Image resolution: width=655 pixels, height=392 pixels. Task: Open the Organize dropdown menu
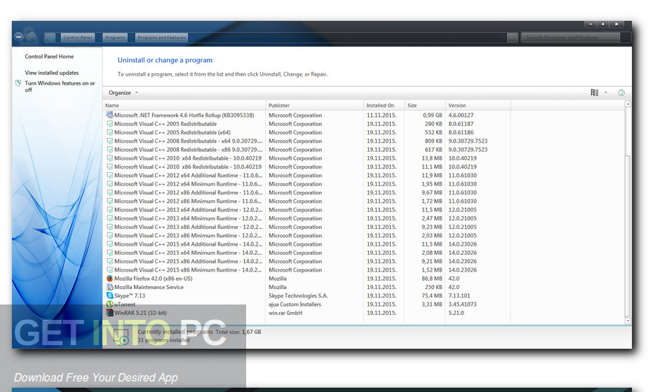click(123, 92)
